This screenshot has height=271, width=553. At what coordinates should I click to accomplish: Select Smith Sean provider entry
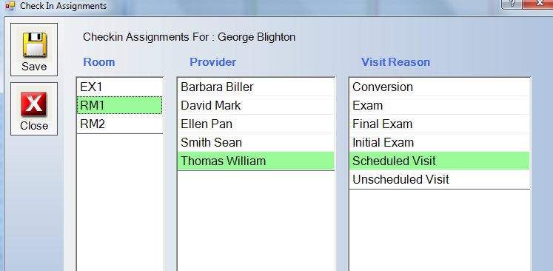tap(255, 142)
